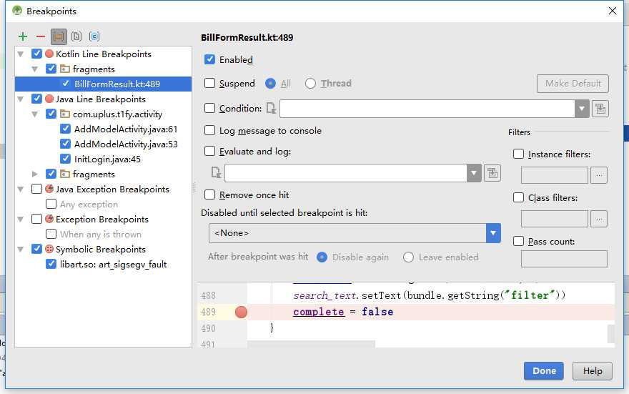Select the All suspend radio button

(x=271, y=84)
